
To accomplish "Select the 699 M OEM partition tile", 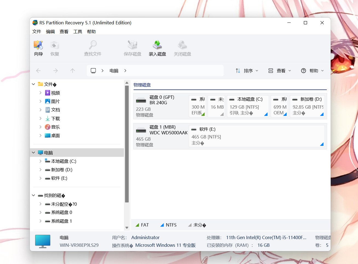I will point(279,106).
